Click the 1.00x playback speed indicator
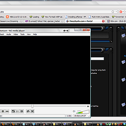Image resolution: width=126 pixels, height=126 pixels. [69, 116]
